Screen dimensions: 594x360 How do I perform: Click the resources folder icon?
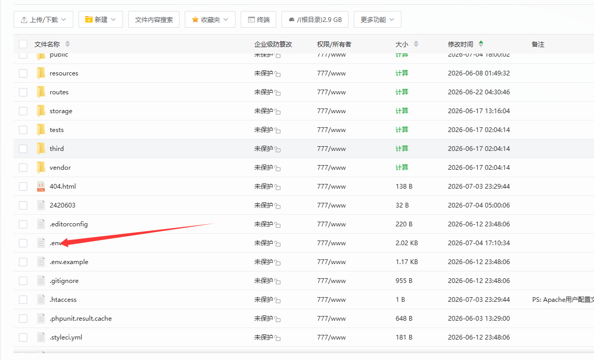click(41, 73)
